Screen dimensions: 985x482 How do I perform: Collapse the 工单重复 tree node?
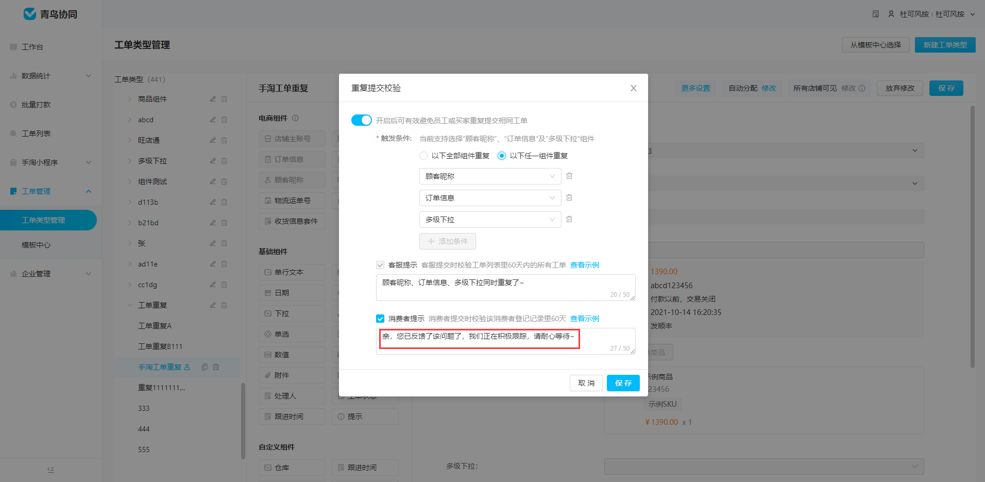(130, 305)
